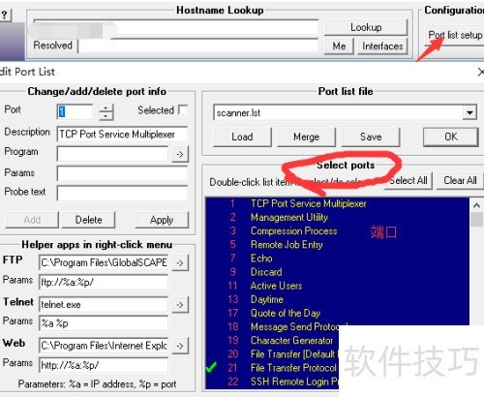Click the Telnet program field
484x397 pixels.
(104, 304)
